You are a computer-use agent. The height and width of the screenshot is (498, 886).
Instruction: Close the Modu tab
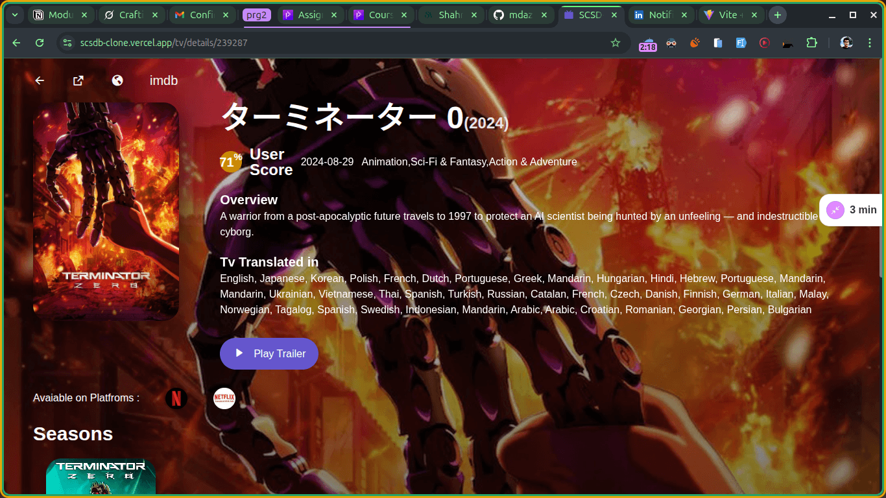pos(84,15)
